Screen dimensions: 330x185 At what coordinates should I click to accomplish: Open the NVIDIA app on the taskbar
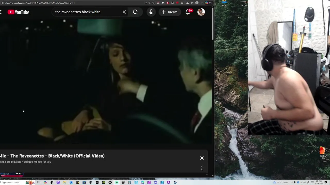point(104,182)
